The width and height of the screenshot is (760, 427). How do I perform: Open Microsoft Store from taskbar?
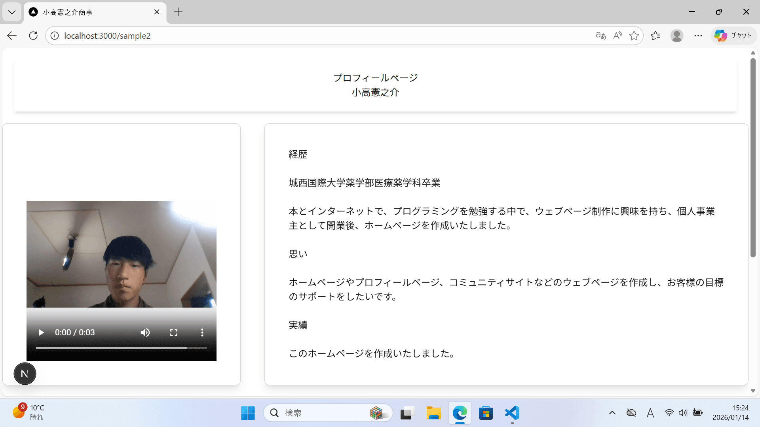click(486, 413)
